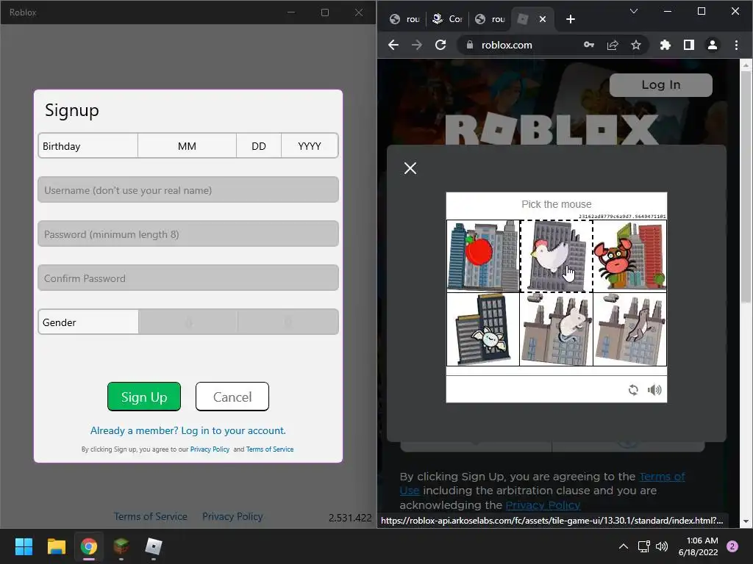The width and height of the screenshot is (753, 564).
Task: Toggle the Chrome side panel icon
Action: [x=688, y=45]
